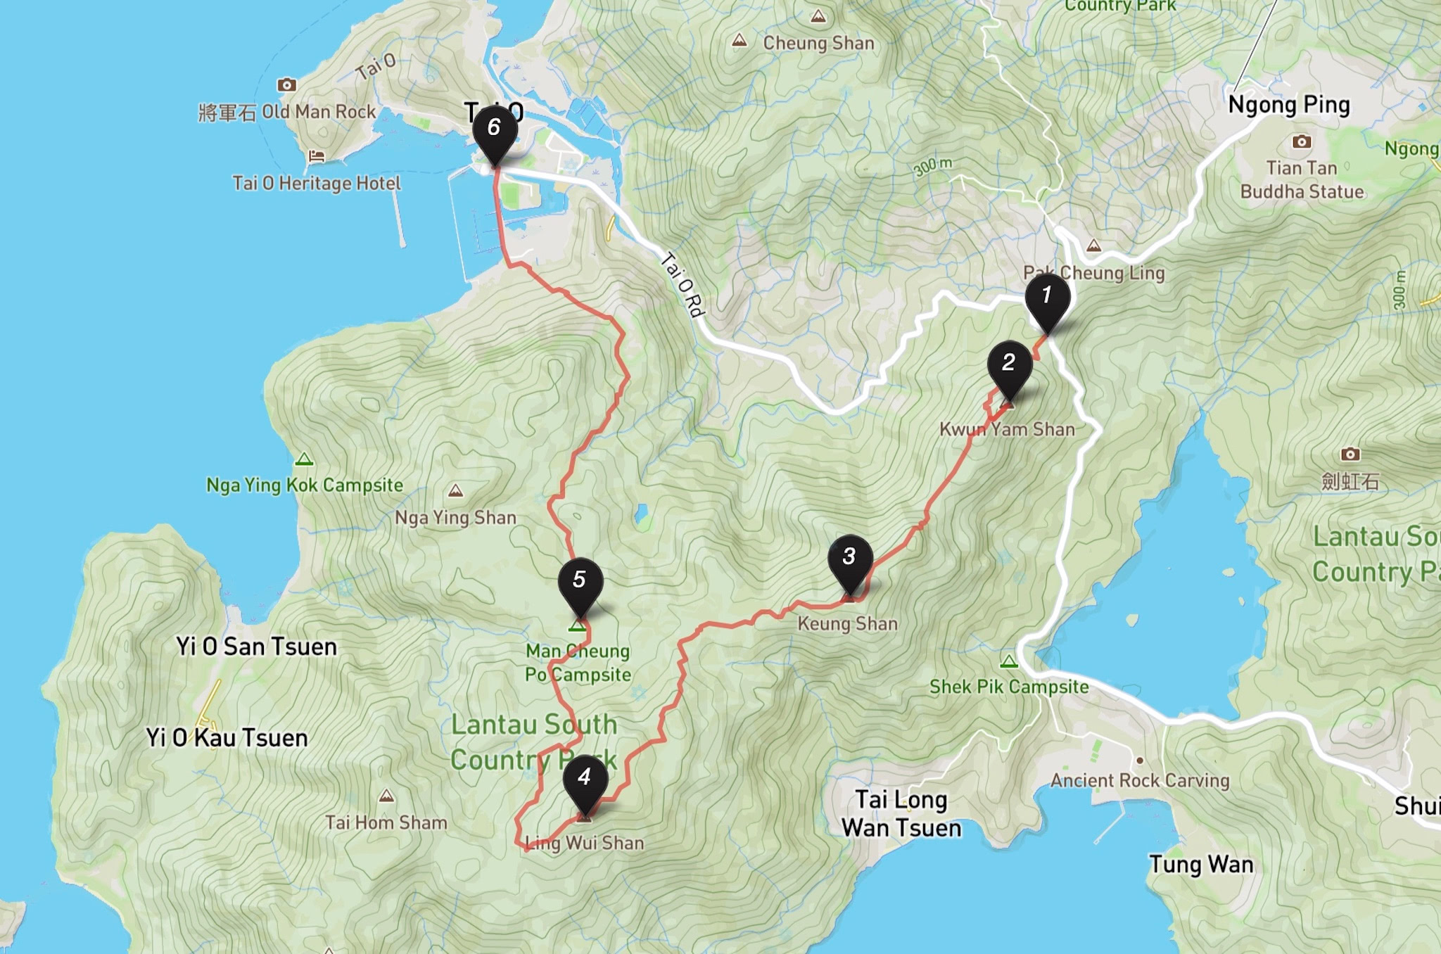1441x954 pixels.
Task: Click the Ancient Rock Carving point marker
Action: pos(1139,761)
